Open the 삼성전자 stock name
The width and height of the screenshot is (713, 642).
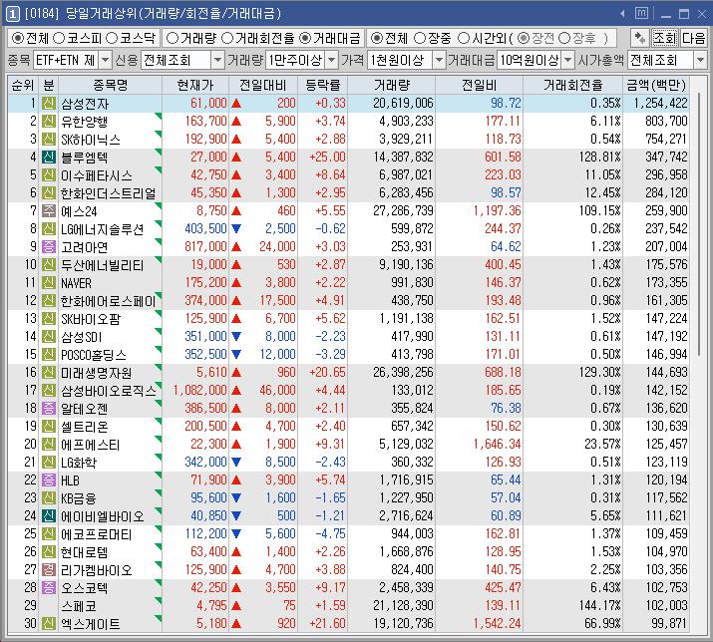85,104
